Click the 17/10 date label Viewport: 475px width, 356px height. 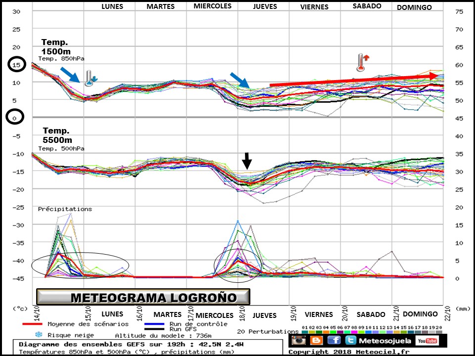click(x=190, y=313)
